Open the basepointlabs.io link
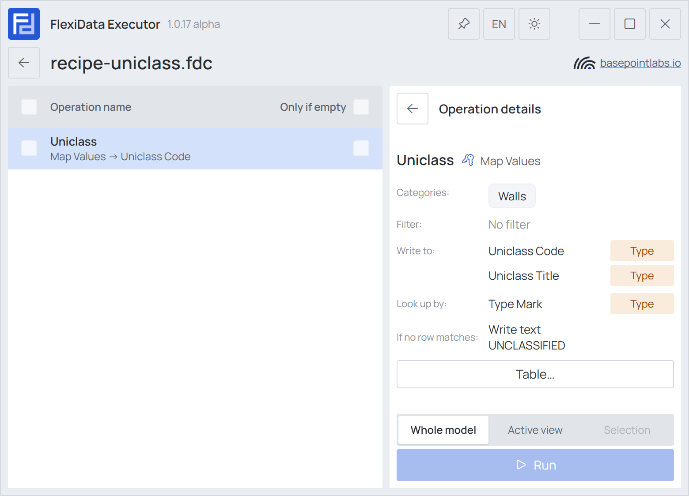The height and width of the screenshot is (496, 689). [640, 63]
